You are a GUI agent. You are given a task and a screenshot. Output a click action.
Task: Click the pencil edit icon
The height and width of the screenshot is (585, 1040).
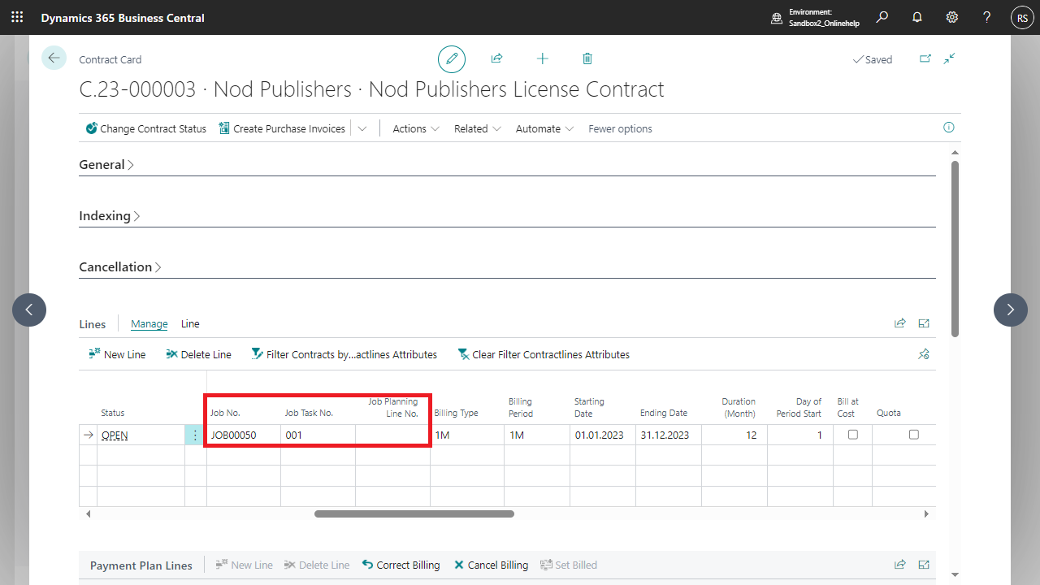point(452,59)
